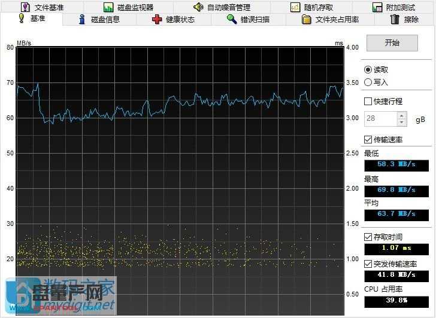The image size is (436, 318).
Task: Click the 平均 value 63.7 MB/s
Action: [x=396, y=215]
